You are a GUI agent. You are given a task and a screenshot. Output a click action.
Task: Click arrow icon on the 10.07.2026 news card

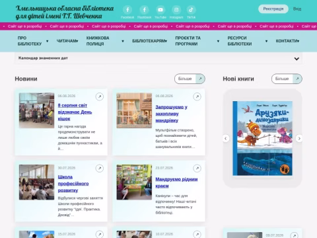point(197,234)
